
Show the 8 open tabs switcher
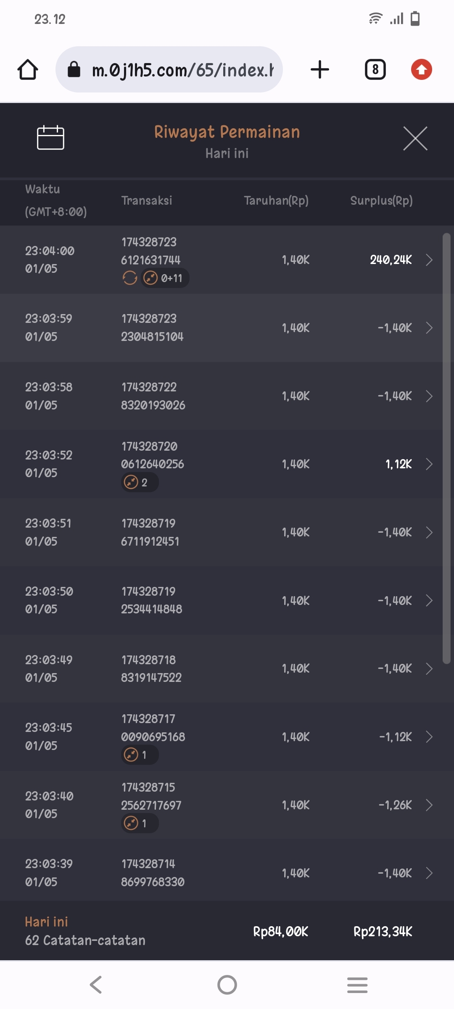(375, 70)
